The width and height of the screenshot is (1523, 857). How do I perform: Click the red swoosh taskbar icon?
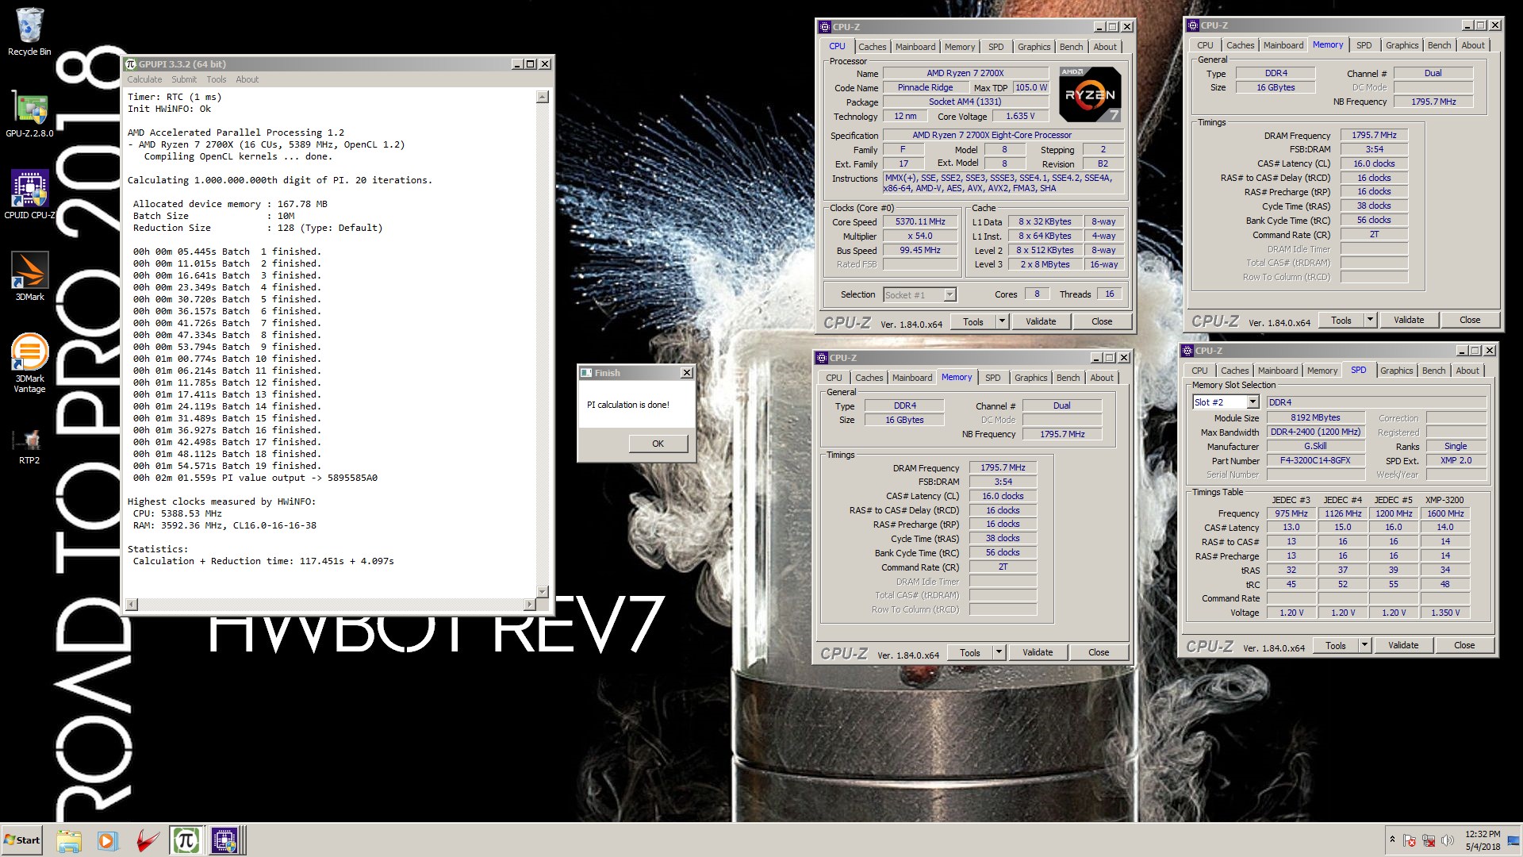[x=147, y=840]
